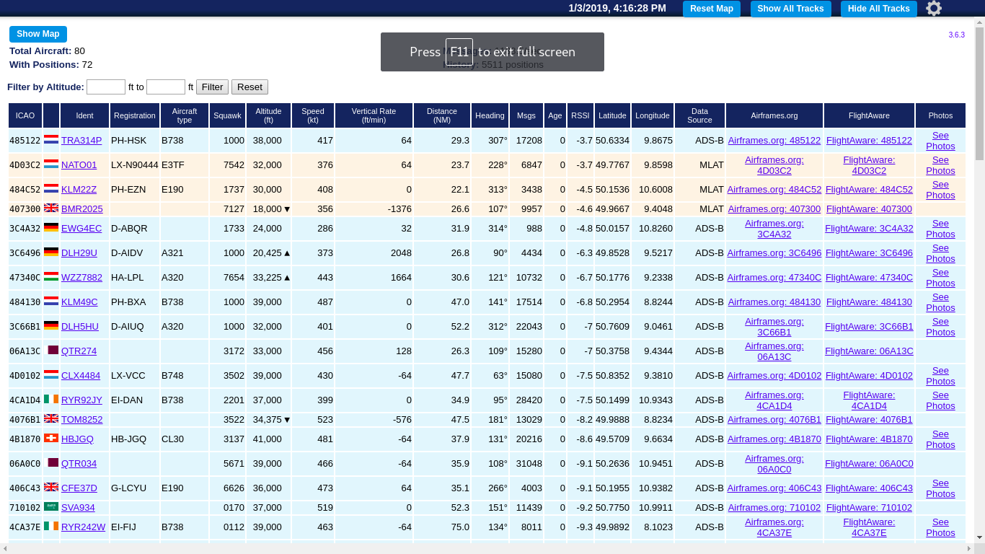Click the Qatar flag beside QTR274

click(x=53, y=351)
